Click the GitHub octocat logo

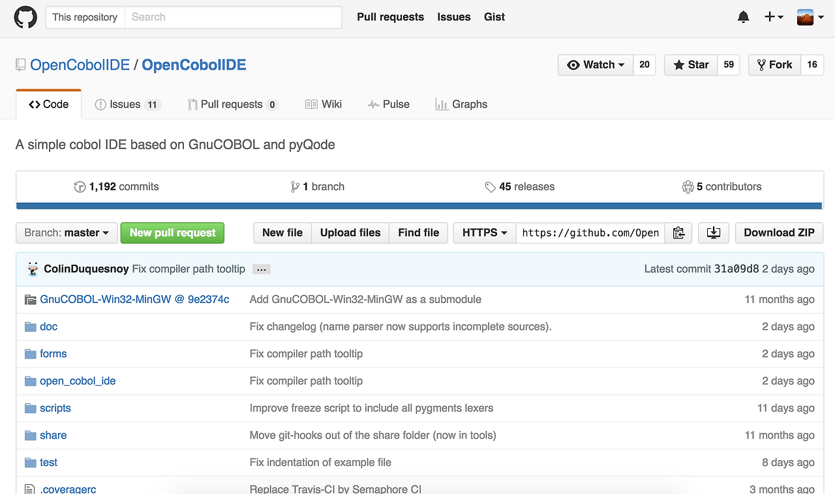[26, 17]
